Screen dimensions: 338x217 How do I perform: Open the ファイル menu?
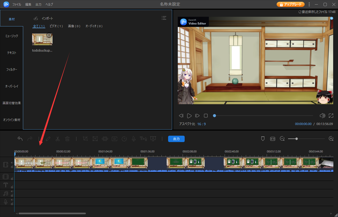point(17,5)
